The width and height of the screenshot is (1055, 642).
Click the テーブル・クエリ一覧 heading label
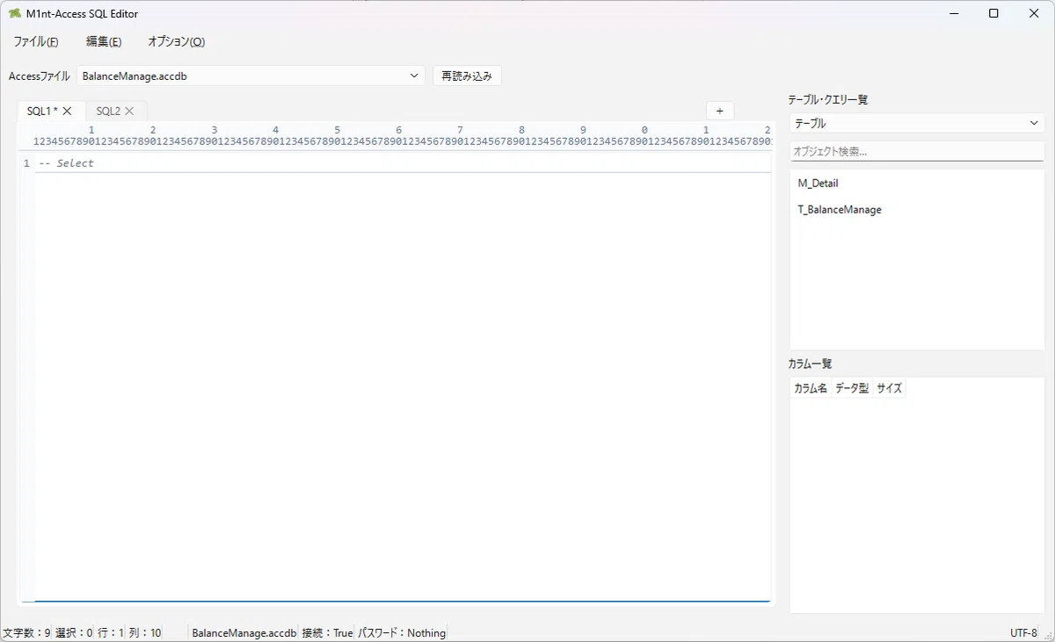[828, 99]
